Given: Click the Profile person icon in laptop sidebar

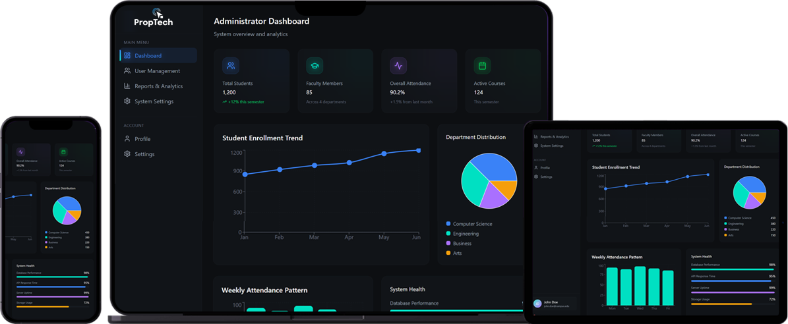Looking at the screenshot, I should coord(127,139).
